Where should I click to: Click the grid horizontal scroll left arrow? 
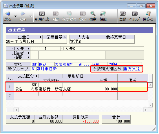pyautogui.click(x=16, y=110)
